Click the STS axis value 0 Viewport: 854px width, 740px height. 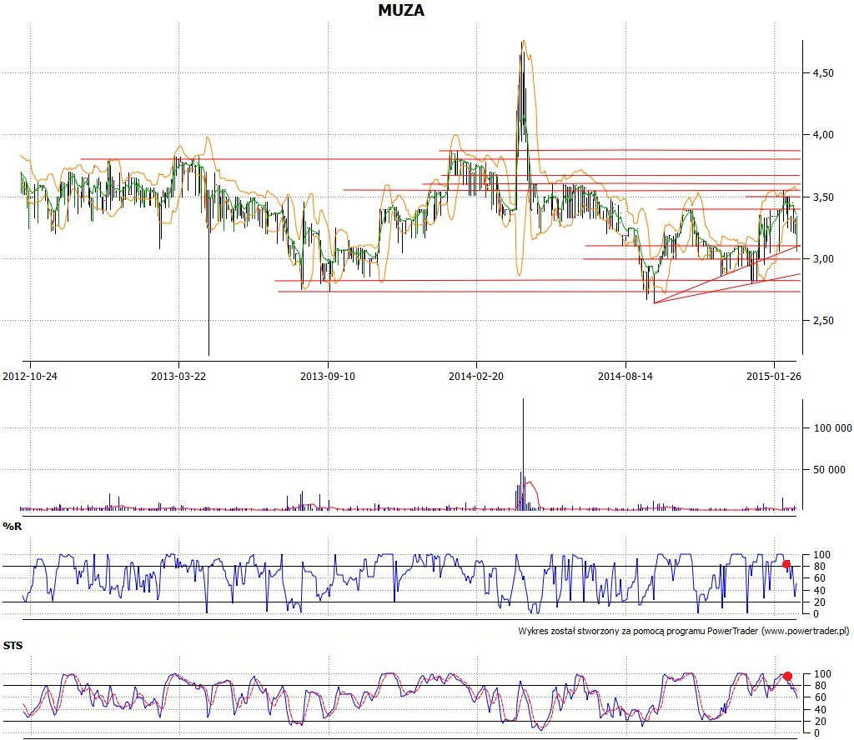pyautogui.click(x=816, y=733)
